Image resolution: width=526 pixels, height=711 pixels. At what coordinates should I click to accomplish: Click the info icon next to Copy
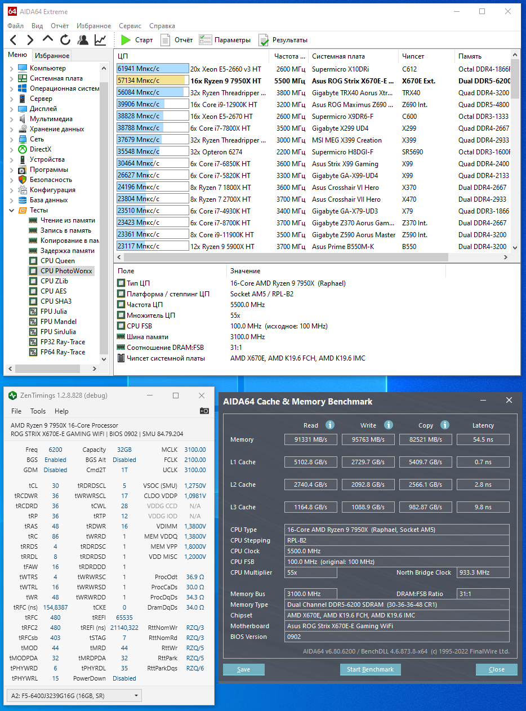445,425
